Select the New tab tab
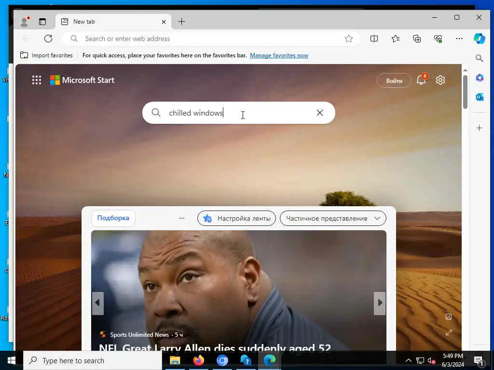 (x=113, y=22)
